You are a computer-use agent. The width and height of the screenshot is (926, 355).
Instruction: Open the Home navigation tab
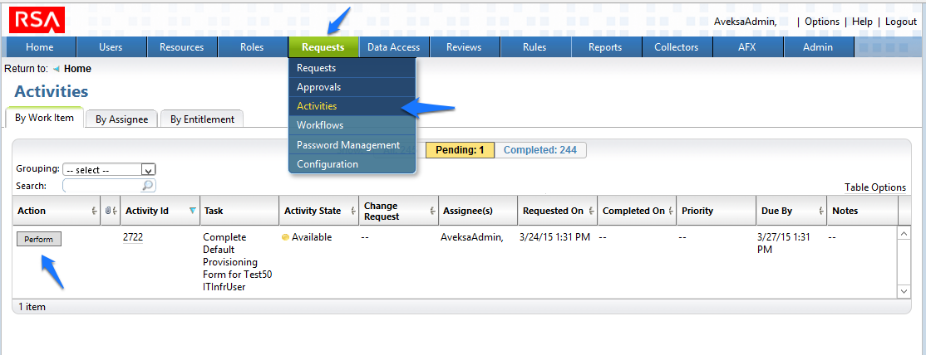click(x=40, y=47)
